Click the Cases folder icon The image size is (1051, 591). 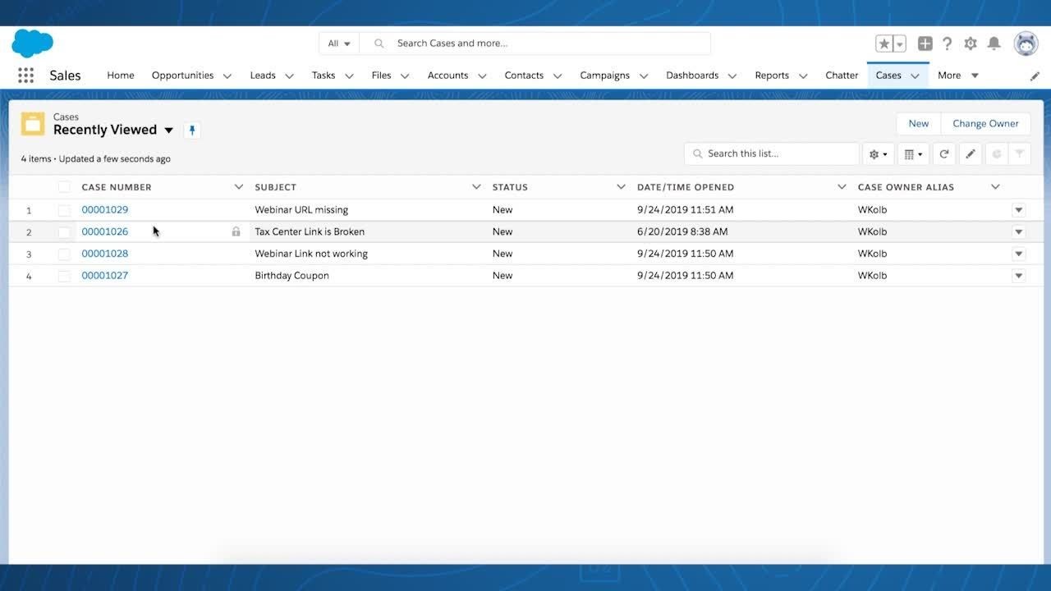tap(33, 124)
